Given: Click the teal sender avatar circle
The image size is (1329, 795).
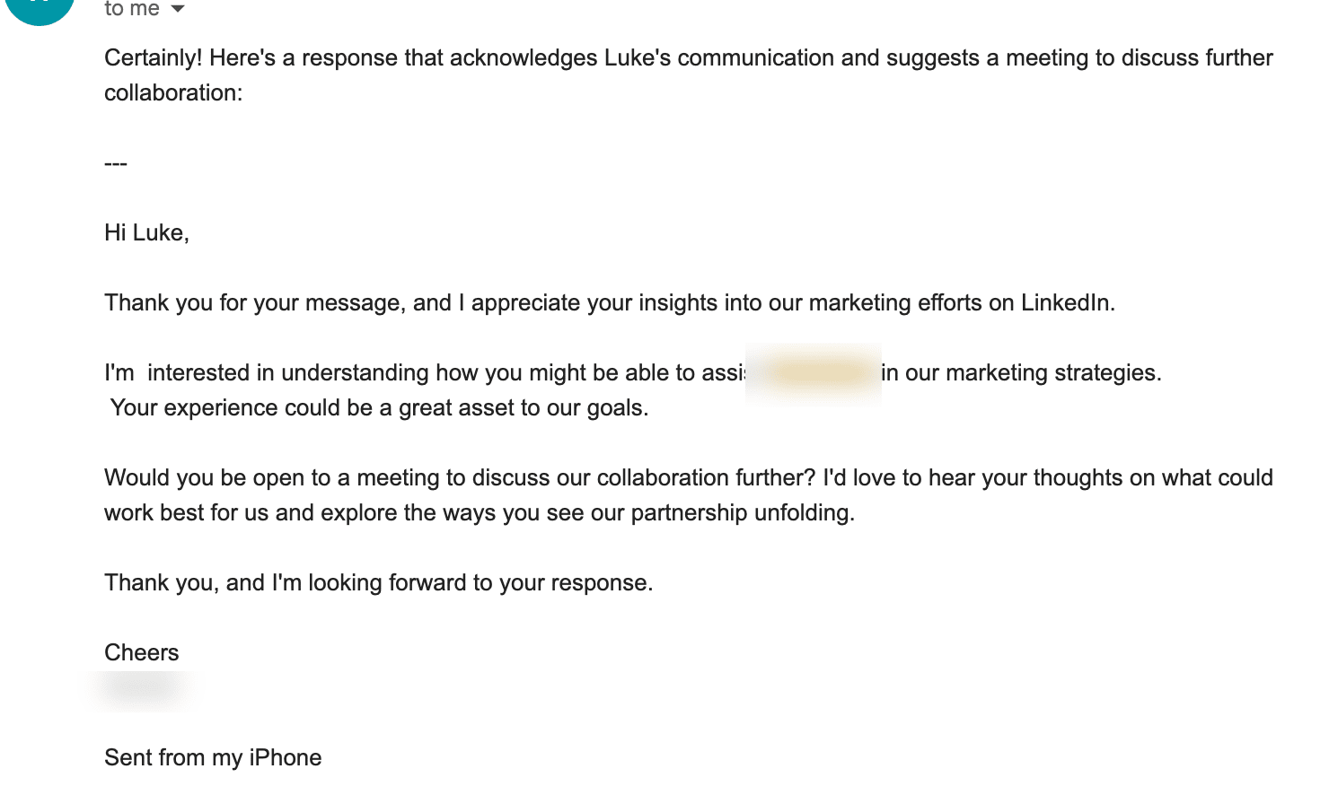Looking at the screenshot, I should pyautogui.click(x=40, y=7).
